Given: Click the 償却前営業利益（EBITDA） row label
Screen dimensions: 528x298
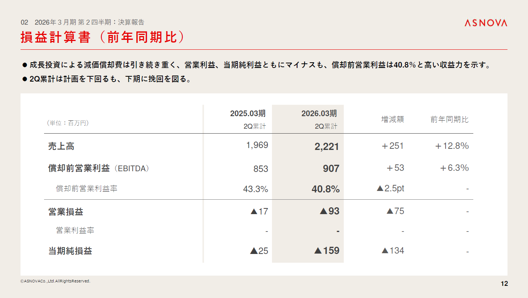Looking at the screenshot, I should [x=98, y=169].
